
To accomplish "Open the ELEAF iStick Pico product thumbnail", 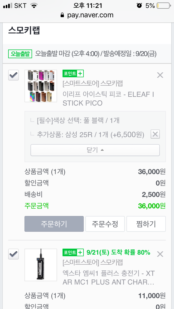I will (41, 86).
